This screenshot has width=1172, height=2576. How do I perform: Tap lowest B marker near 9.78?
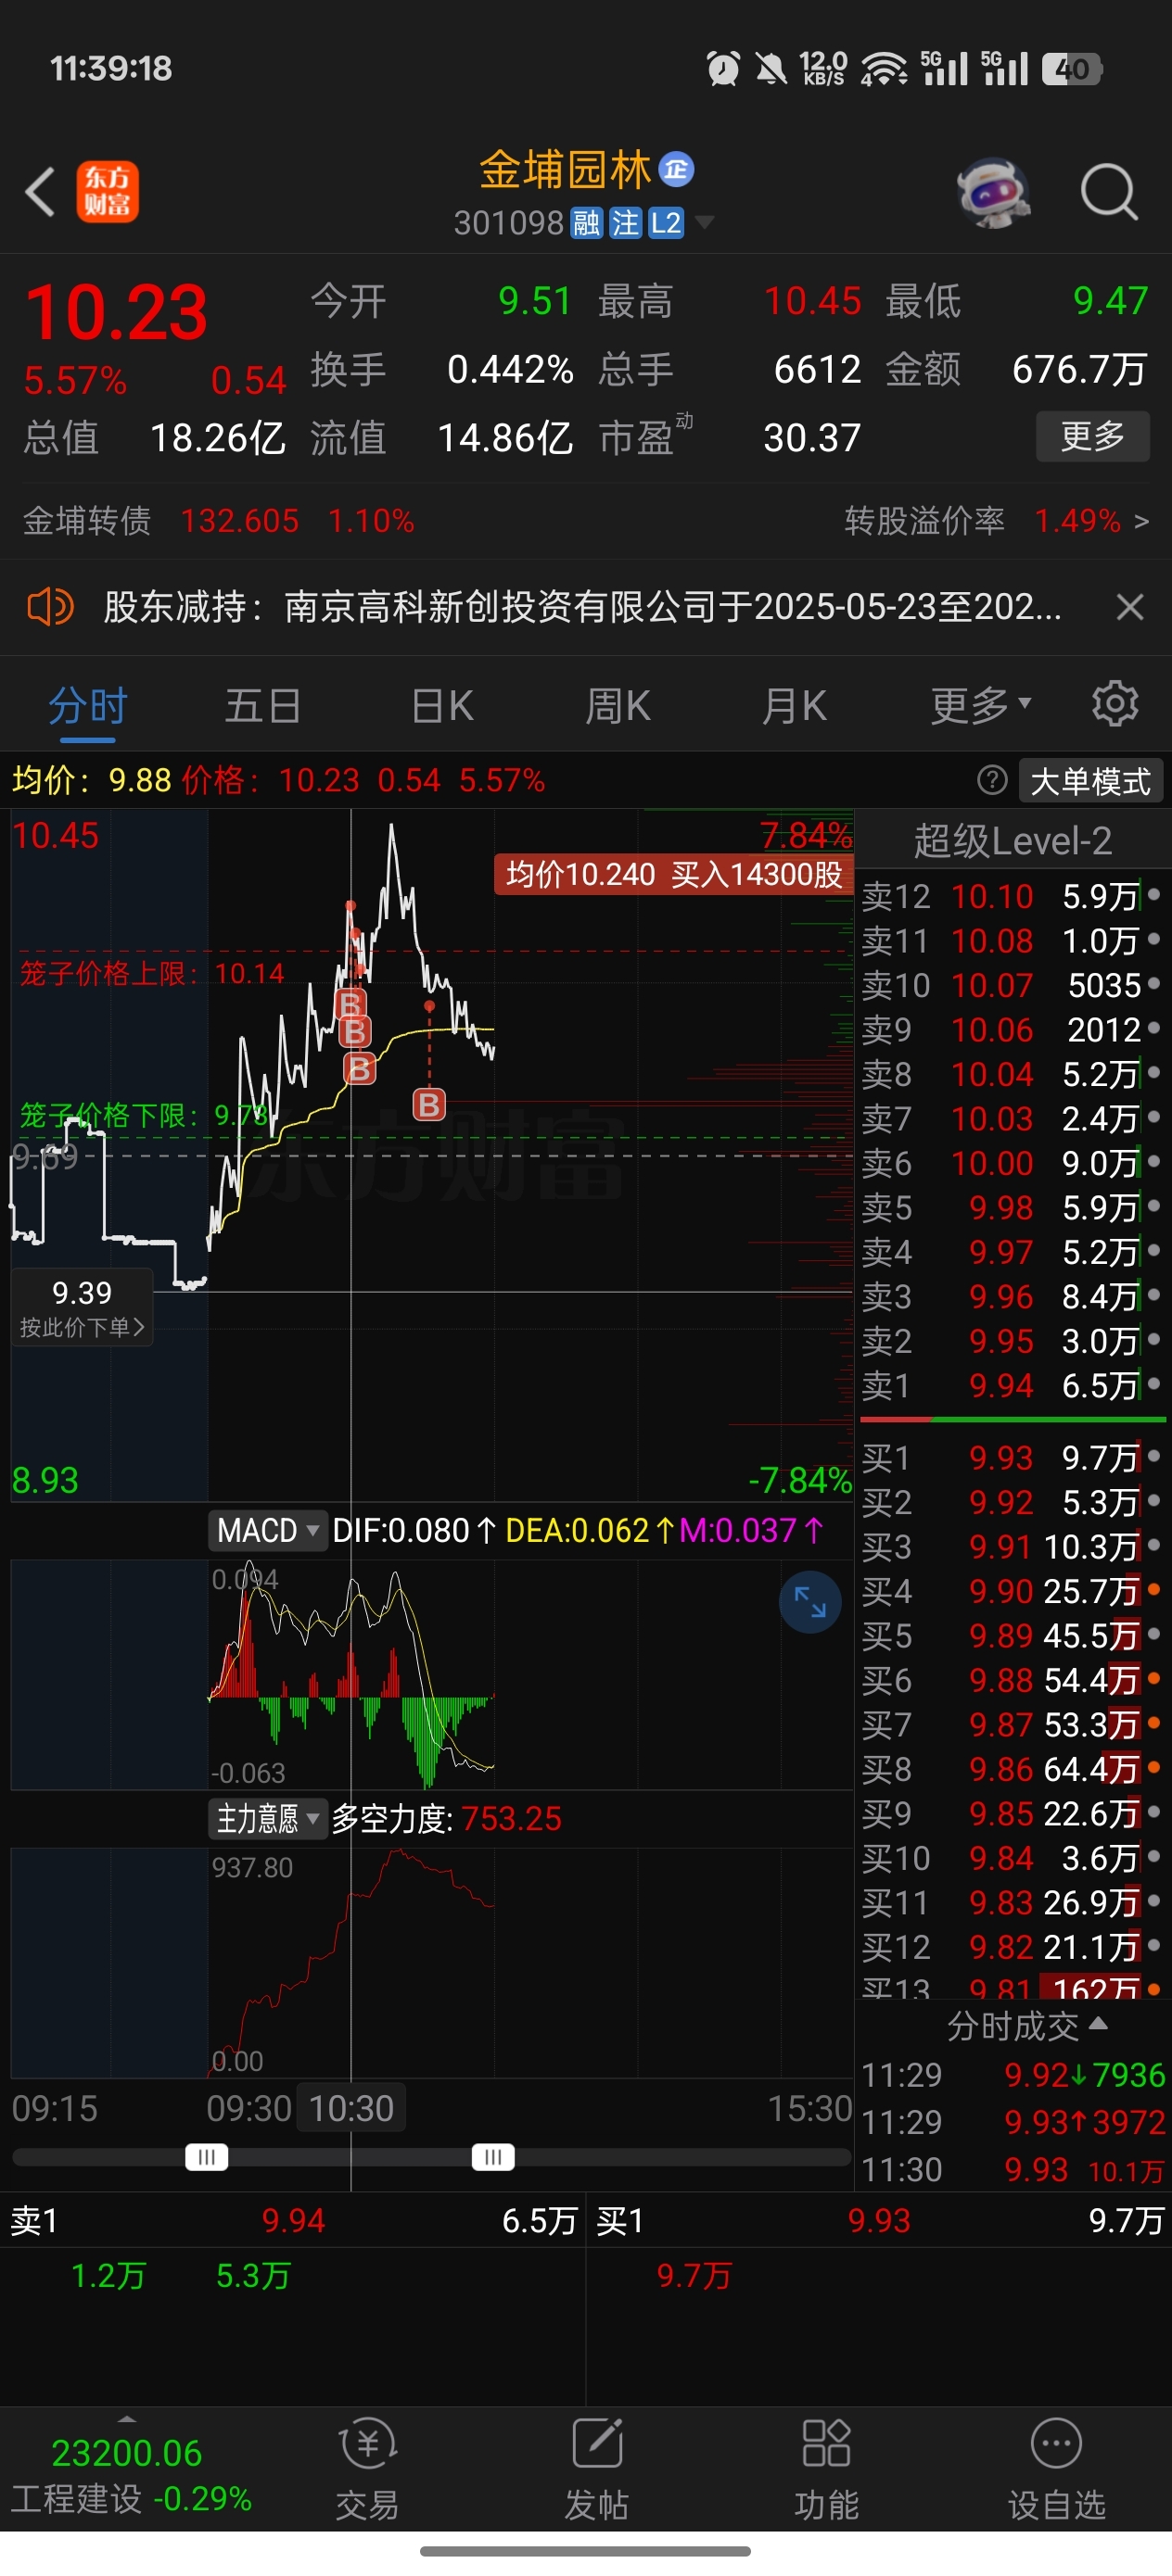click(429, 1105)
